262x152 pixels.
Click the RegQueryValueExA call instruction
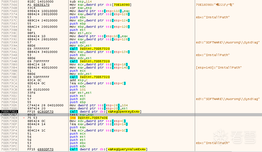(x=109, y=149)
